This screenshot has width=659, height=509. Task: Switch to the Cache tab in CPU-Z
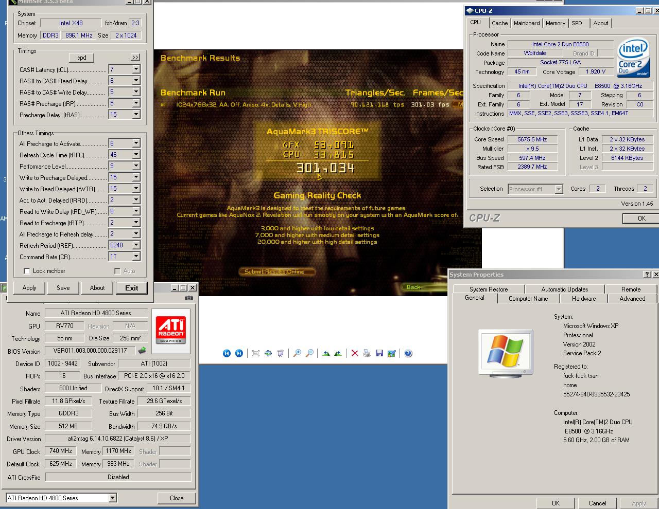pos(499,23)
